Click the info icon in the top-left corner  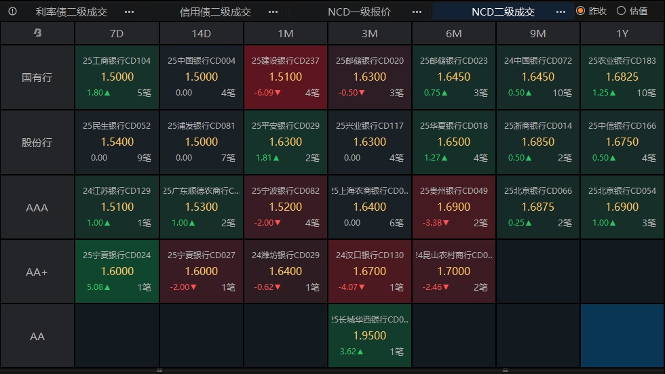[13, 12]
